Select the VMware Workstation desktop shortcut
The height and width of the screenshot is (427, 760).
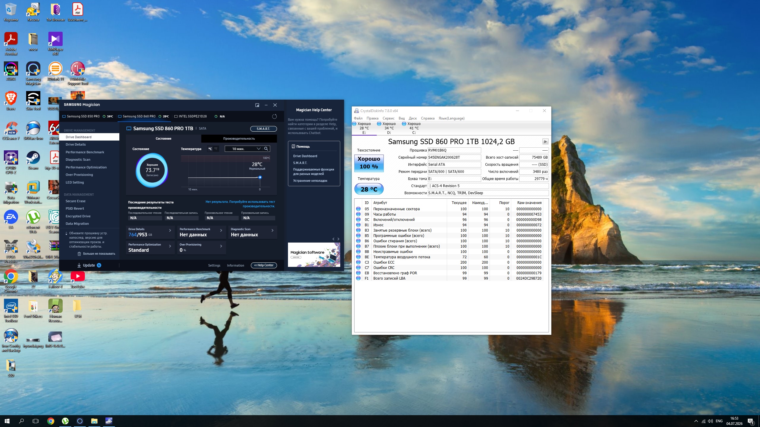(33, 192)
